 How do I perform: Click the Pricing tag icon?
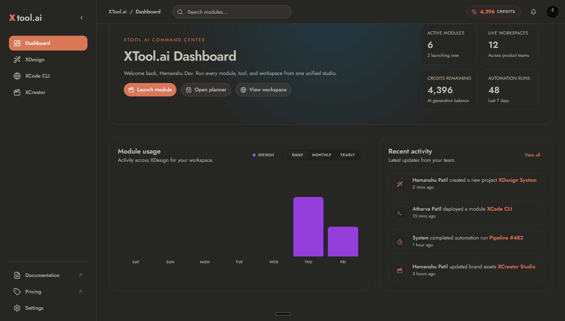point(17,292)
